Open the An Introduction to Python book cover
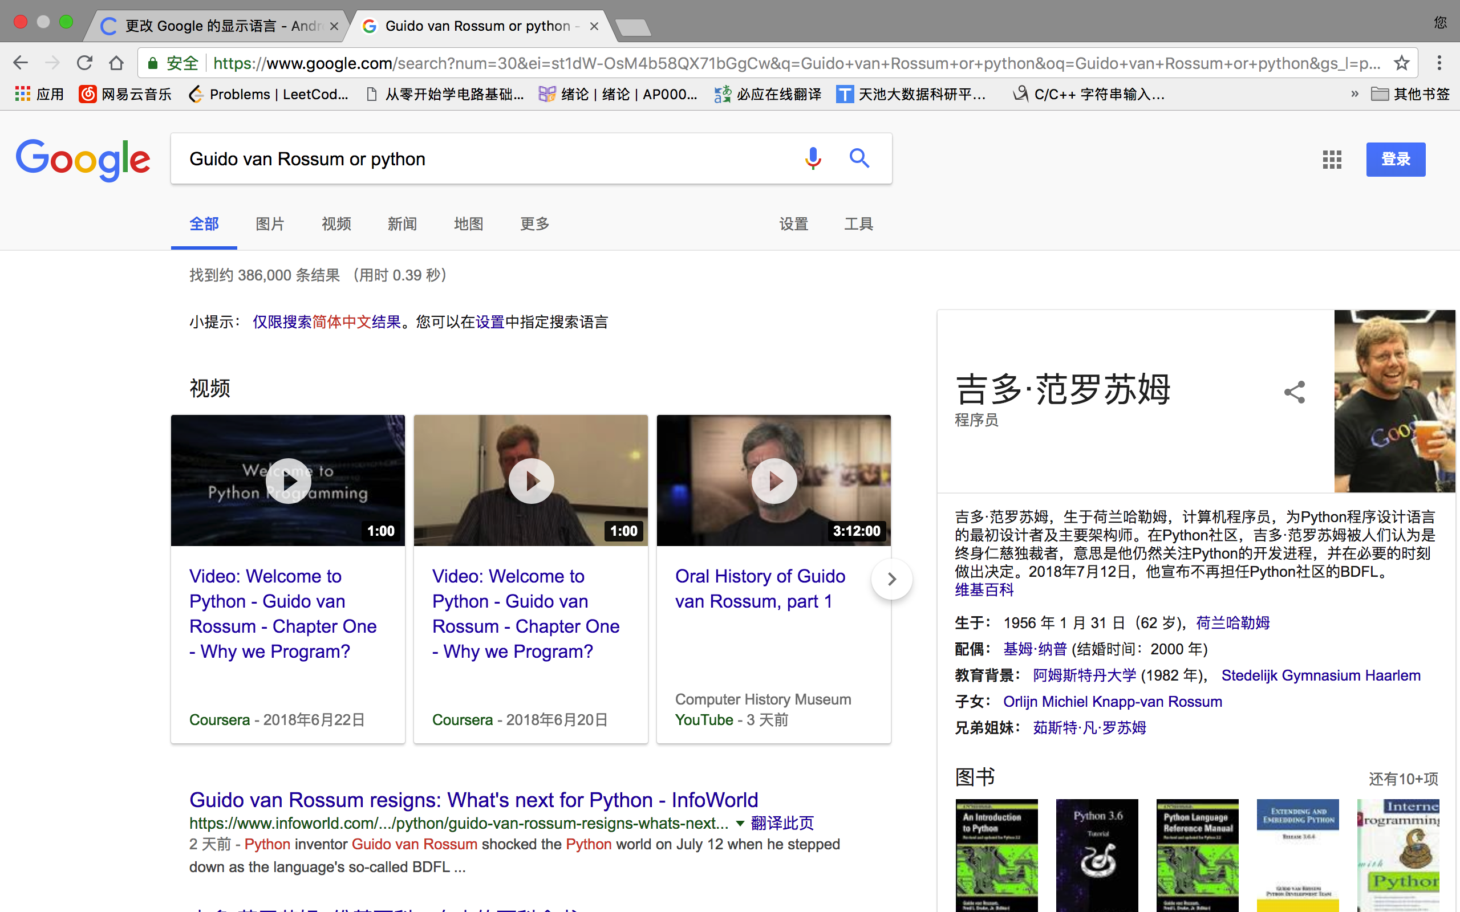Image resolution: width=1460 pixels, height=912 pixels. point(997,856)
